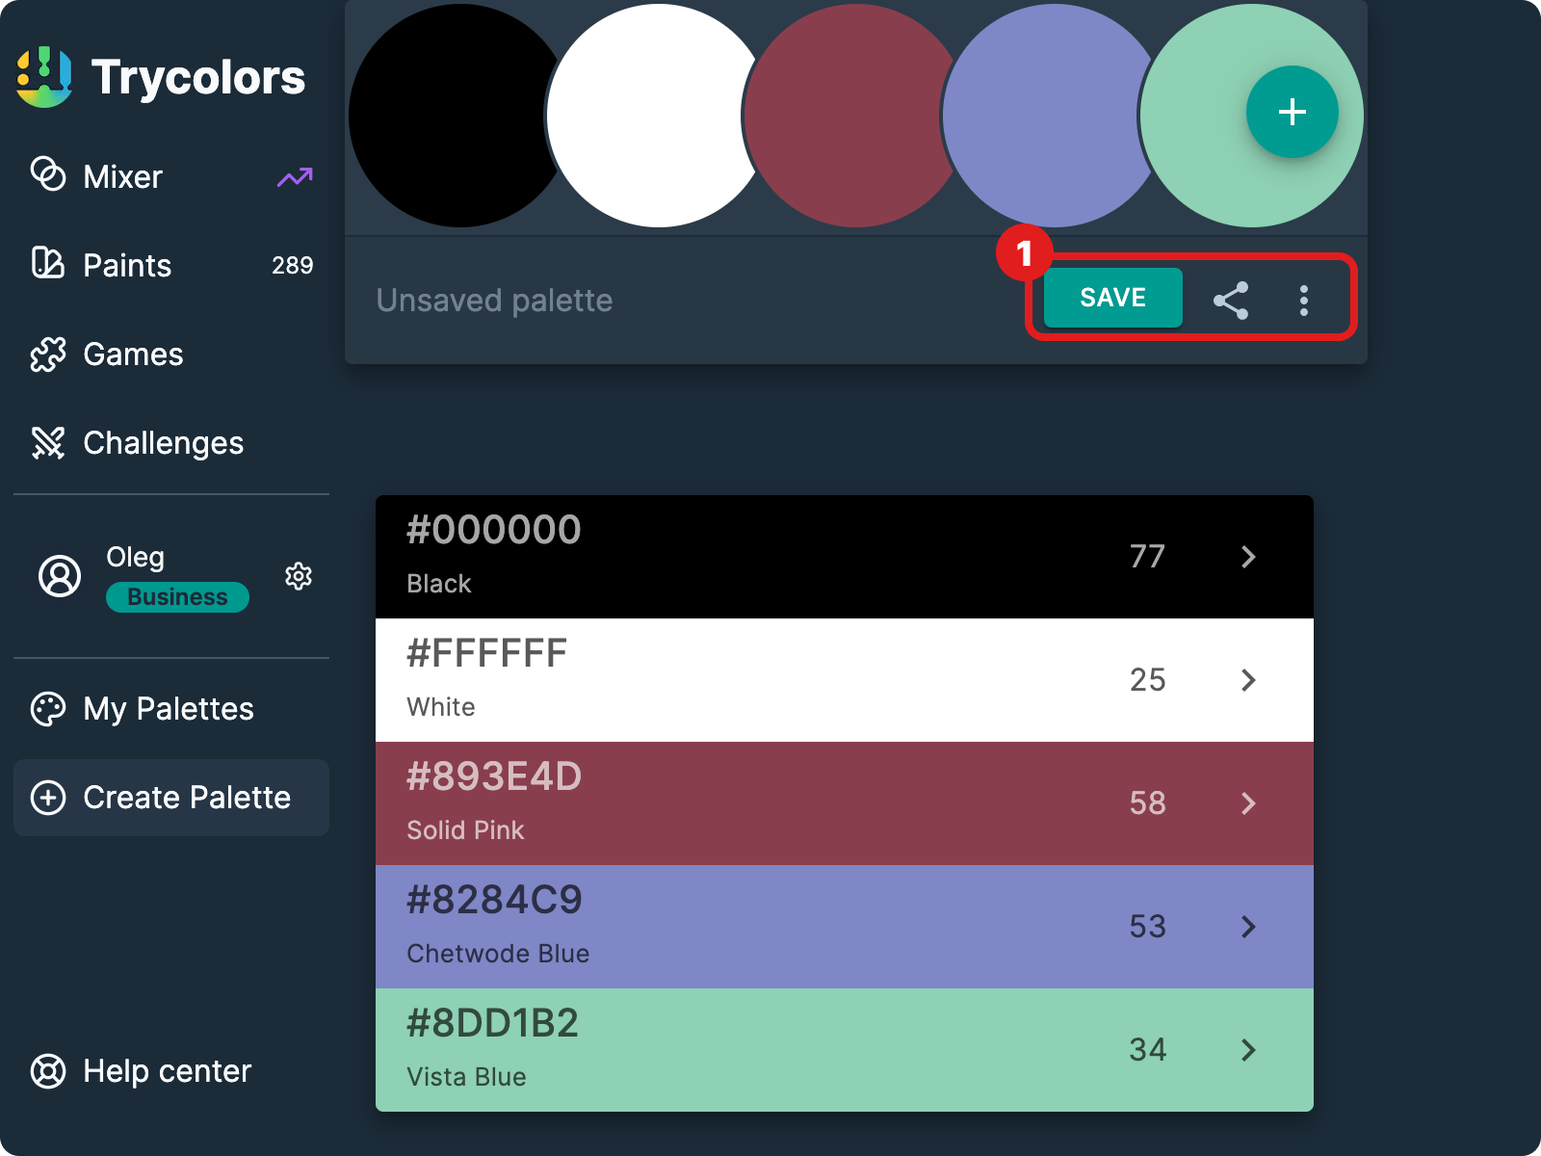Viewport: 1541px width, 1156px height.
Task: Click the value 53 in Chetwode Blue row
Action: [x=1148, y=927]
